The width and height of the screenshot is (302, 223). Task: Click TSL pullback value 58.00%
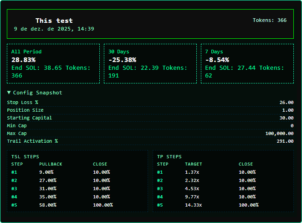48,205
